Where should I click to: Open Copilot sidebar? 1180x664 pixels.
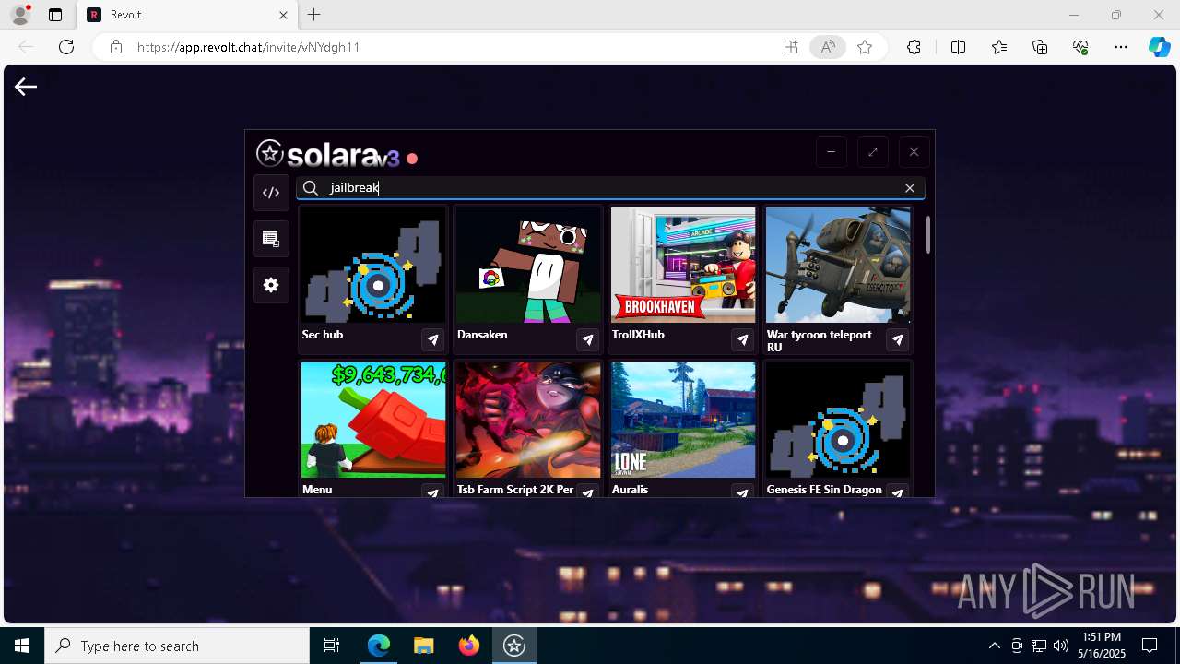(x=1159, y=47)
